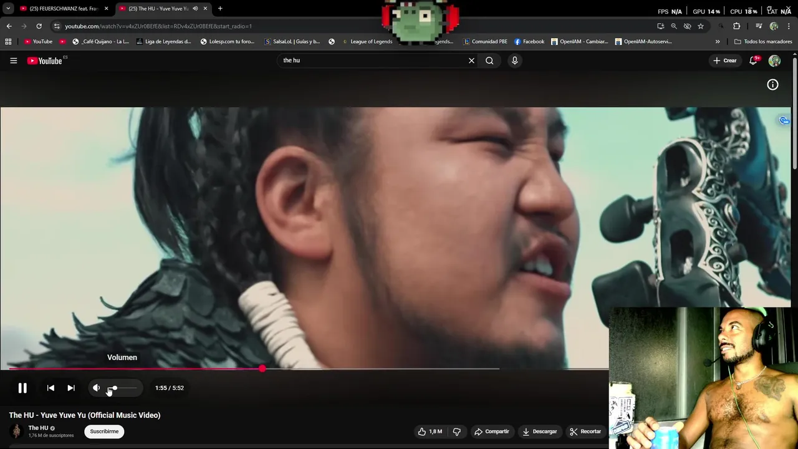The image size is (798, 449).
Task: Click the video title text
Action: (85, 415)
